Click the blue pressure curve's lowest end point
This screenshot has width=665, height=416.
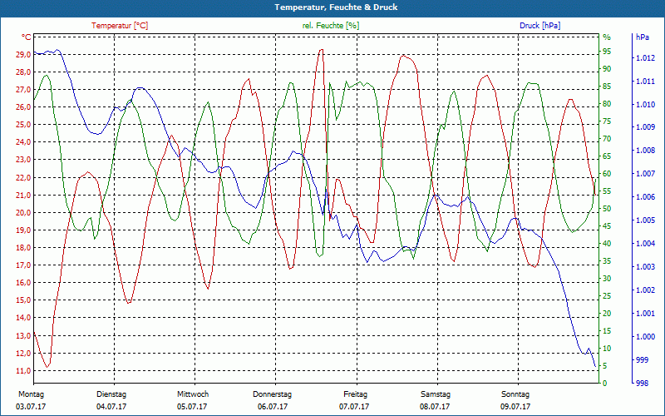click(x=595, y=366)
